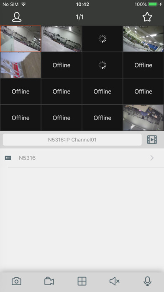The height and width of the screenshot is (292, 164).
Task: Expand the N5316 device chevron
Action: pos(152,158)
